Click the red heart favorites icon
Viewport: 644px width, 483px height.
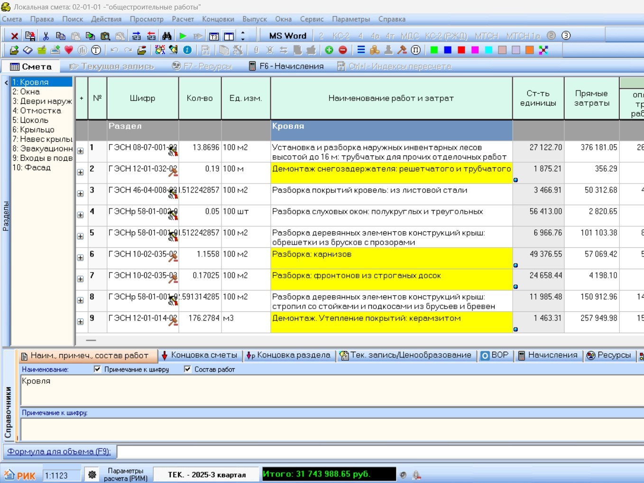(x=69, y=50)
